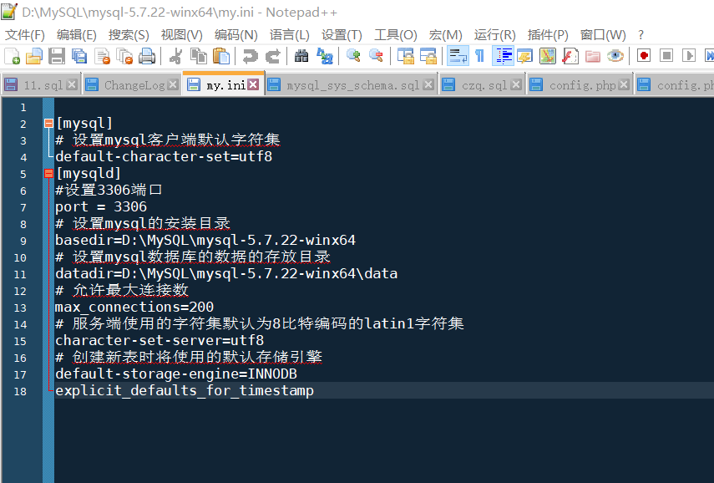Play back the recorded macro icon
The image size is (714, 483).
point(688,56)
